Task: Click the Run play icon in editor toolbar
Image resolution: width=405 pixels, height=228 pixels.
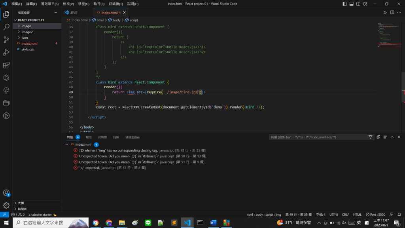Action: pyautogui.click(x=385, y=12)
